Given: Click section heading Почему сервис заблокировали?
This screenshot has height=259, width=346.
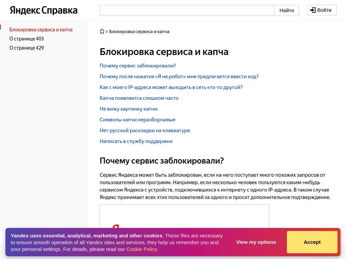Looking at the screenshot, I should point(162,161).
